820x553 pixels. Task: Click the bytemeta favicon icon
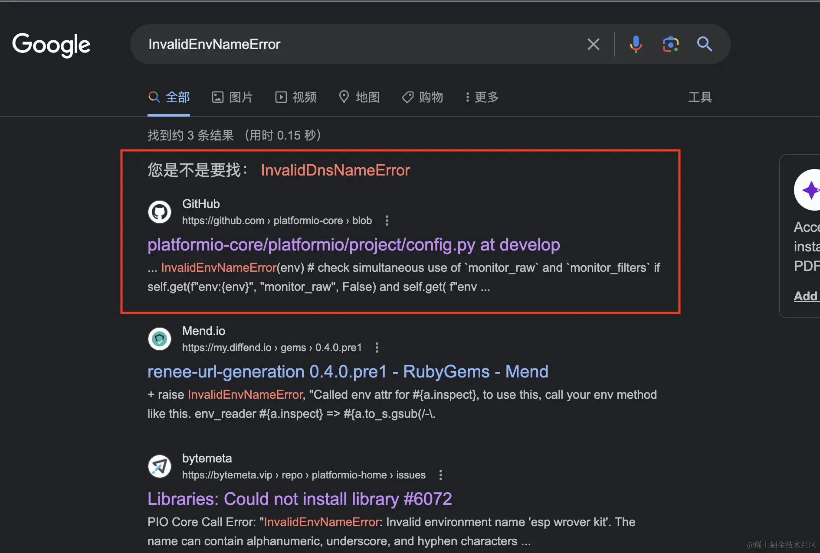[160, 466]
